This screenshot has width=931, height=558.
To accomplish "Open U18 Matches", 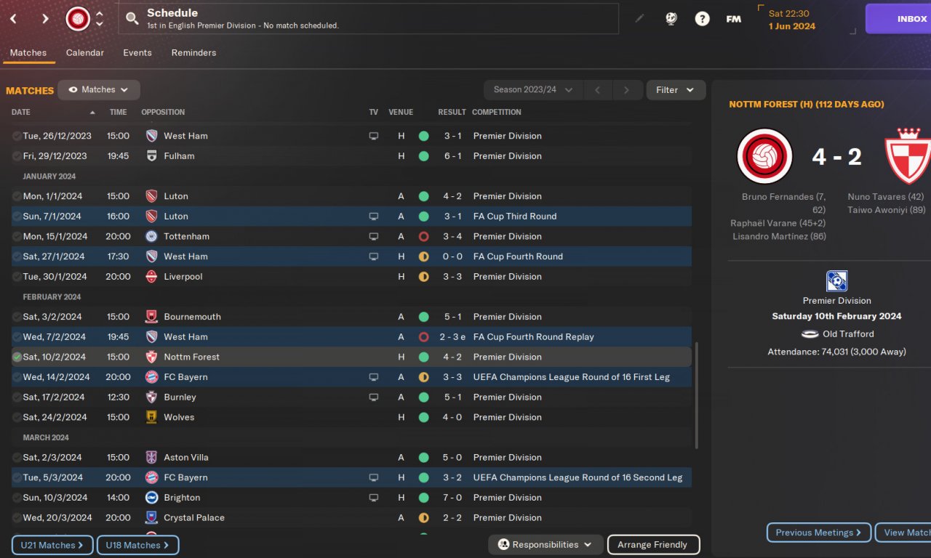I will click(x=138, y=545).
